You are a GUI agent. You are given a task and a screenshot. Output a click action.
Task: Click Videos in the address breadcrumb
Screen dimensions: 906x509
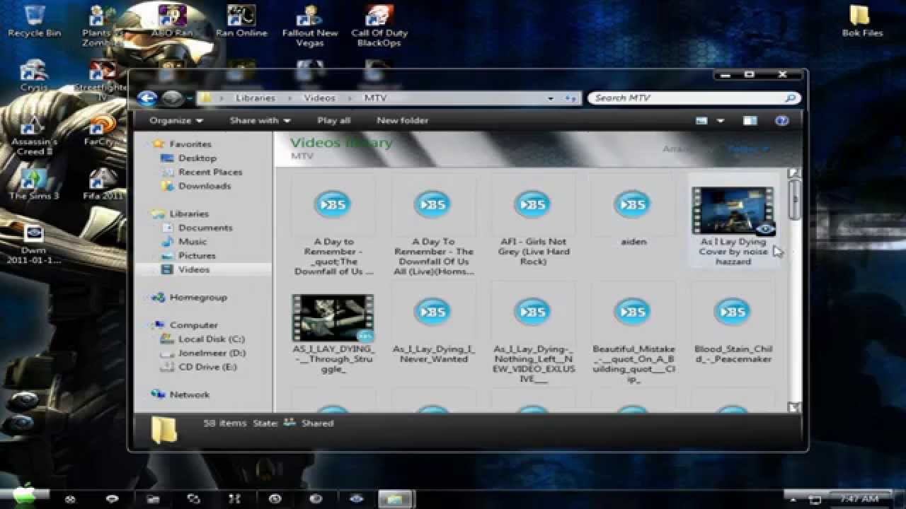[x=319, y=98]
